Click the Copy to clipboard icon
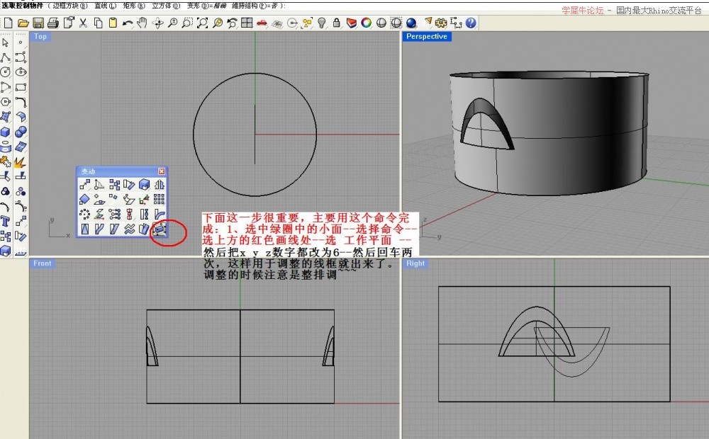Viewport: 709px width, 439px height. [x=98, y=23]
